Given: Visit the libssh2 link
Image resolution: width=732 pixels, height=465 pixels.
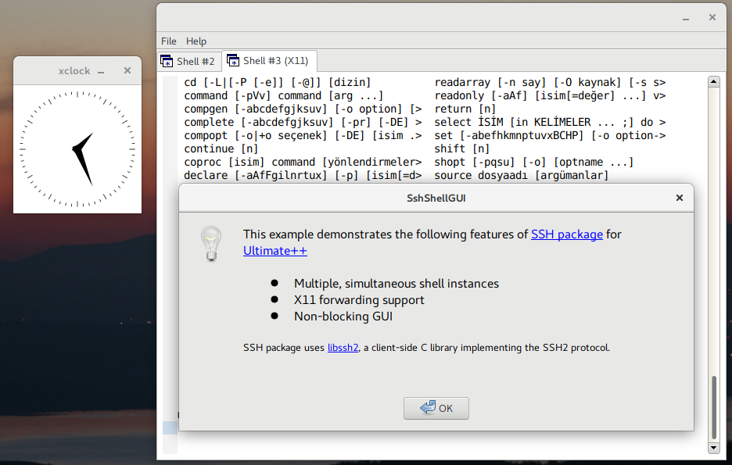Looking at the screenshot, I should click(x=343, y=348).
